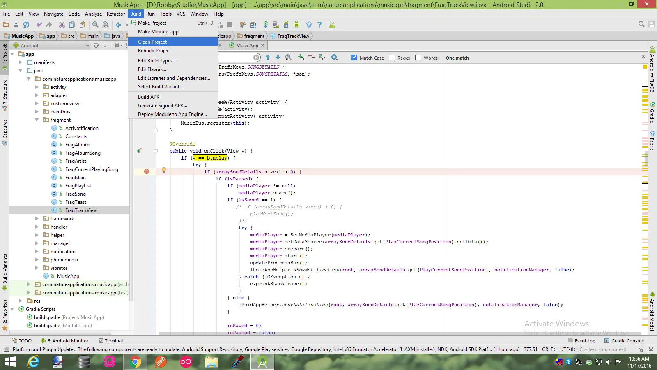Viewport: 657px width, 370px height.
Task: Click the Save All toolbar icon
Action: (x=16, y=25)
